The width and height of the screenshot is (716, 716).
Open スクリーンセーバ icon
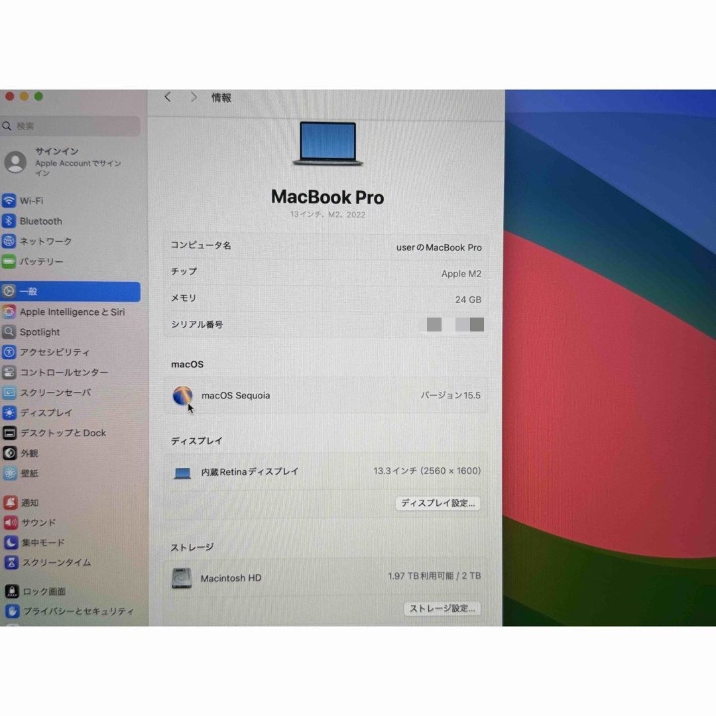9,392
